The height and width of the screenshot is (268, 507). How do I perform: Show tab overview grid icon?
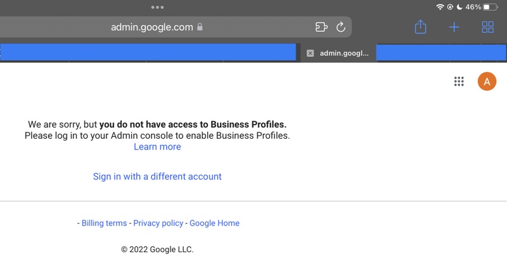pos(487,27)
